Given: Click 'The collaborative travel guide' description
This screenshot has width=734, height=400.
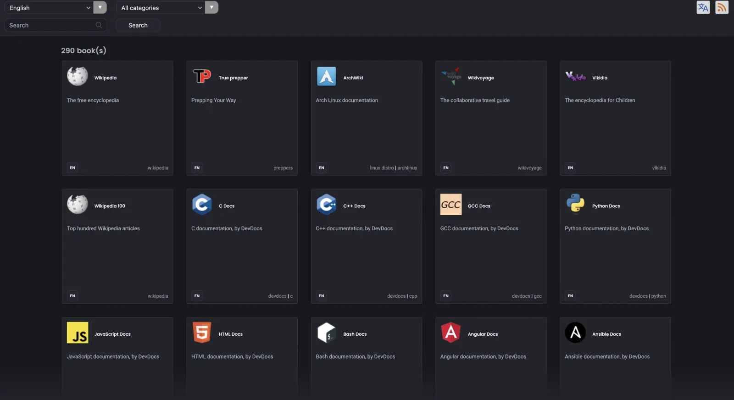Looking at the screenshot, I should point(475,100).
